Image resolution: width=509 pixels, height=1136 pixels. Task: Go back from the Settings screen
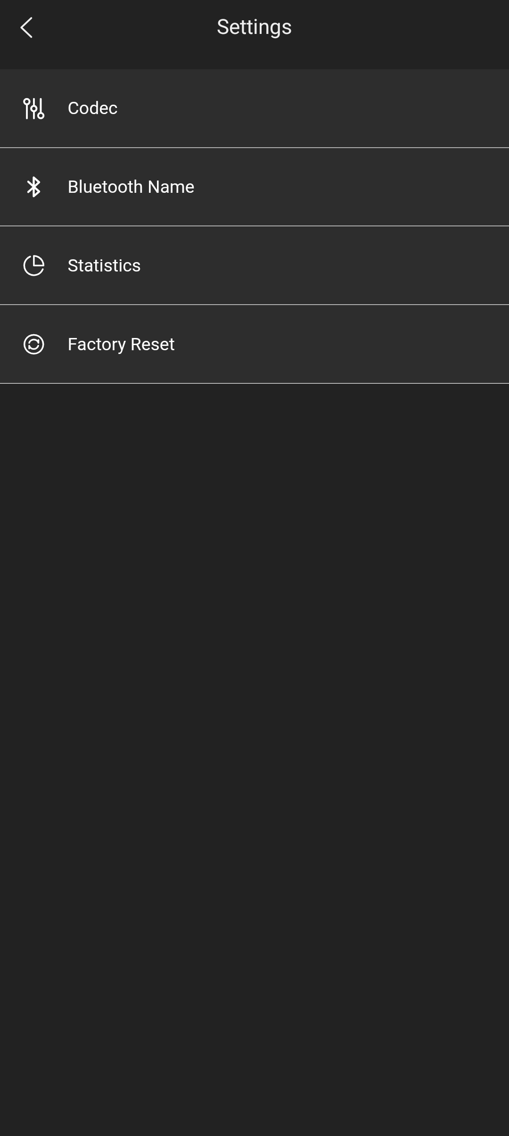point(26,27)
